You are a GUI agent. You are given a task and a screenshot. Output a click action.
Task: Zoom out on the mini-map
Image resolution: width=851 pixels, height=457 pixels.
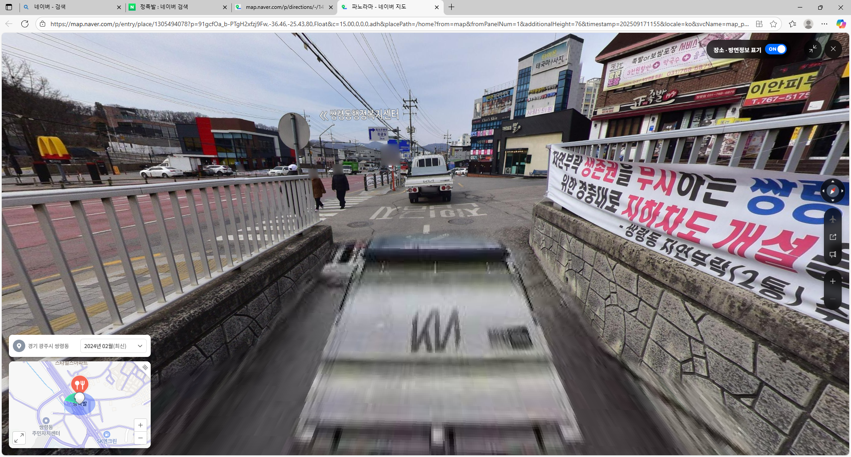click(x=140, y=438)
